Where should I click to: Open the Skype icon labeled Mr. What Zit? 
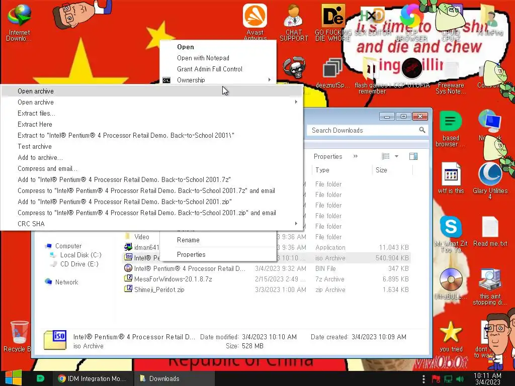coord(451,234)
